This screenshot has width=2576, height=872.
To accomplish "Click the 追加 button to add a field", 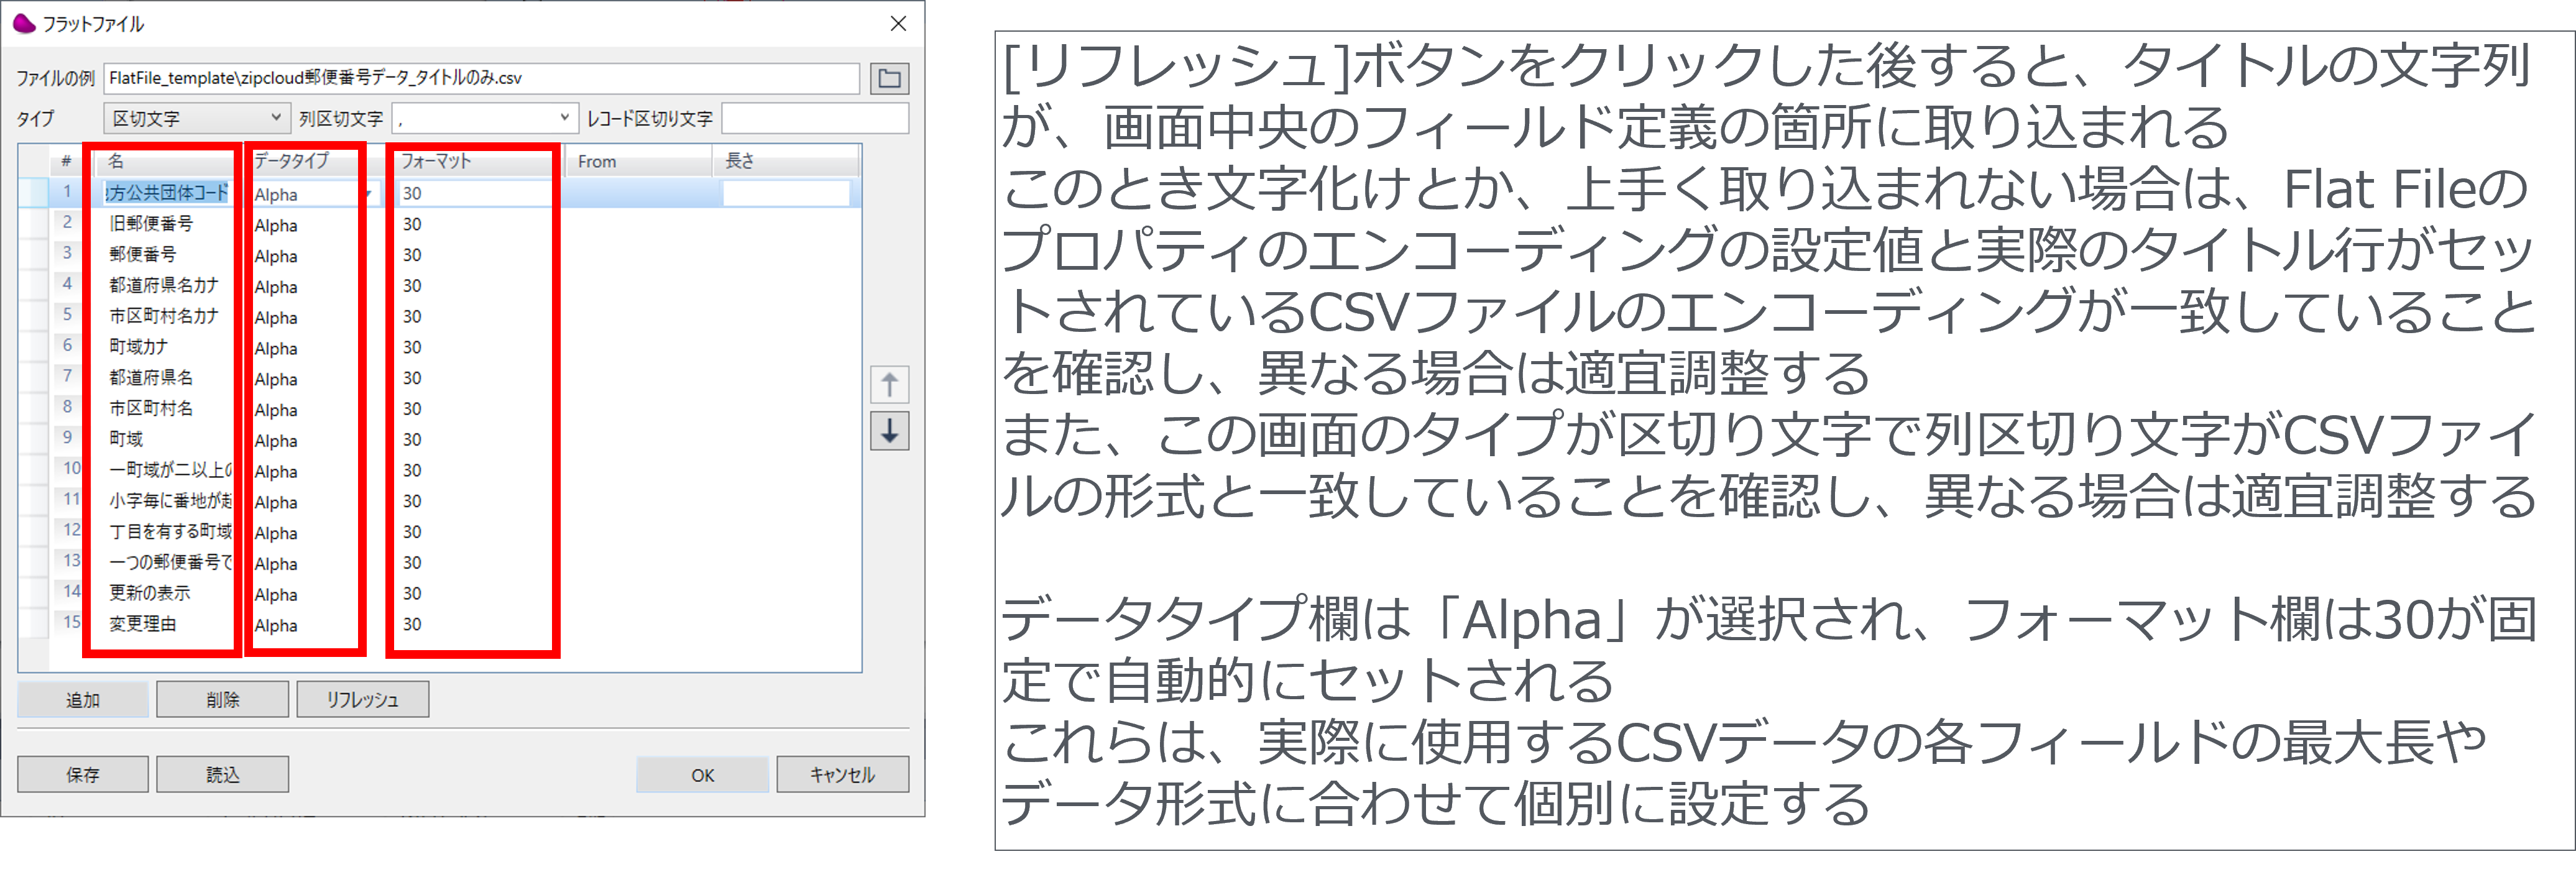I will [82, 699].
